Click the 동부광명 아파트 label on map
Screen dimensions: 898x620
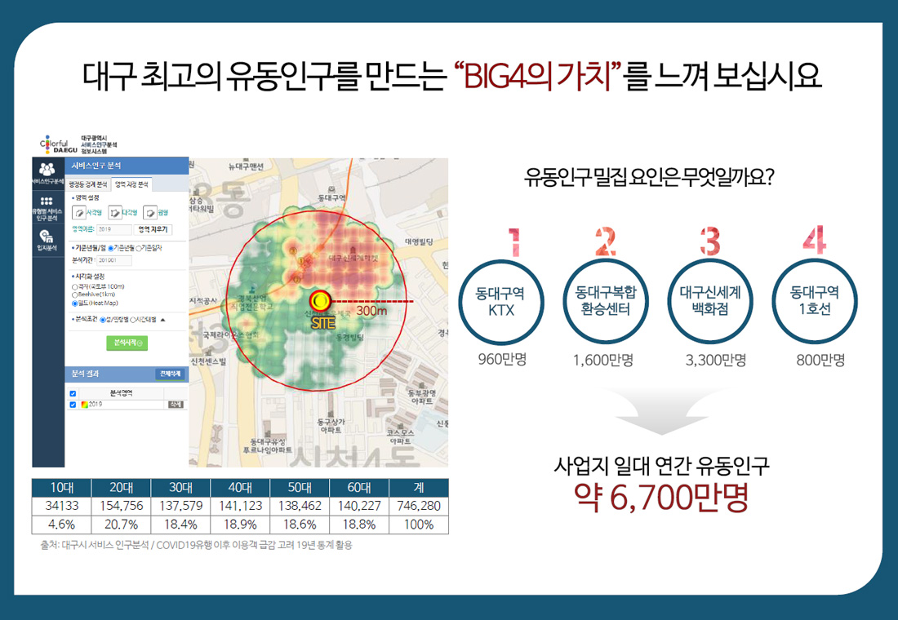422,397
